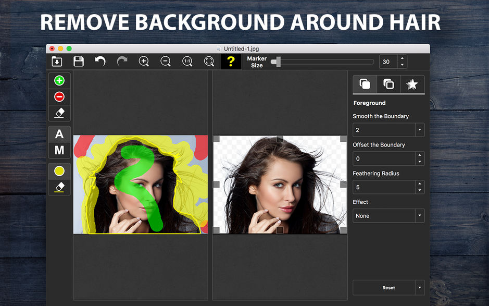The image size is (489, 306).
Task: Pick the eraser tool in left sidebar
Action: (59, 113)
